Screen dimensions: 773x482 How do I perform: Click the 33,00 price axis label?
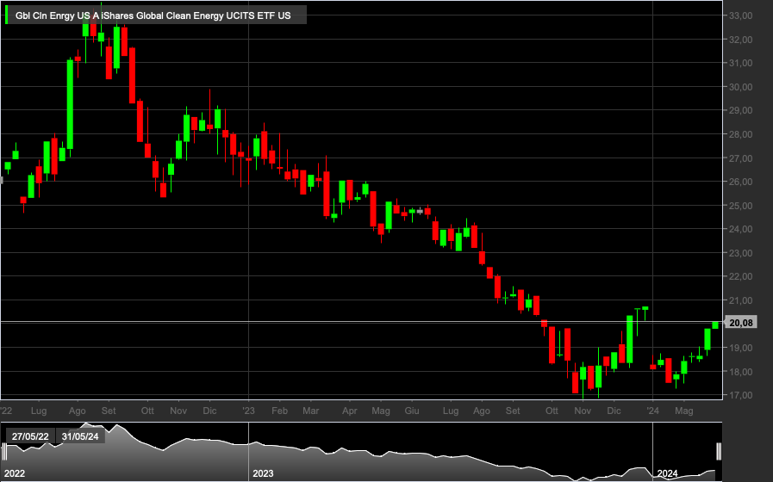[x=740, y=15]
